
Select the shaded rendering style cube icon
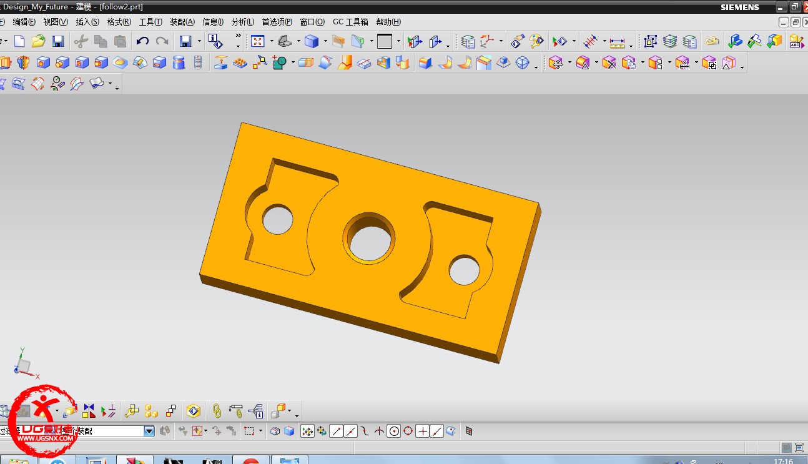[312, 42]
